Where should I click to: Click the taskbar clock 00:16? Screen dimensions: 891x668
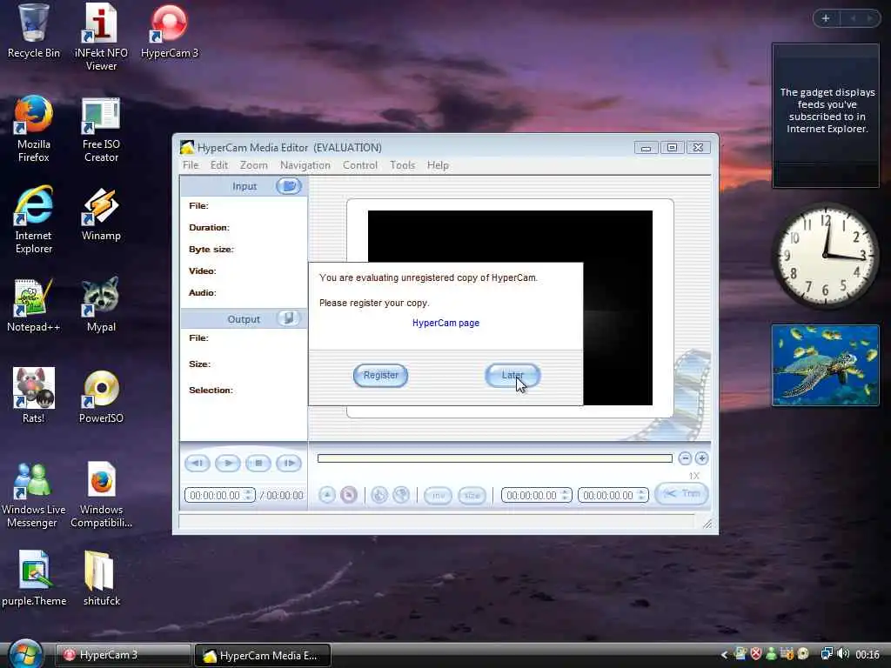[868, 655]
